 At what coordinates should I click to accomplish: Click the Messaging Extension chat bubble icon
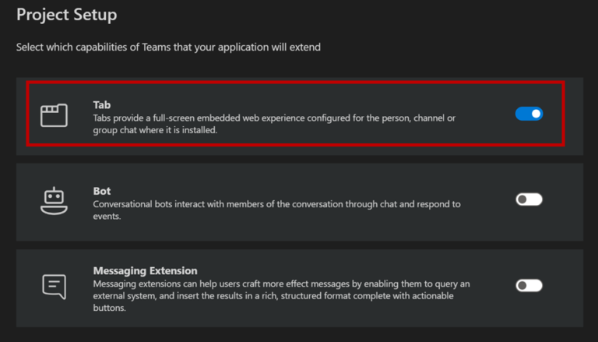[55, 286]
